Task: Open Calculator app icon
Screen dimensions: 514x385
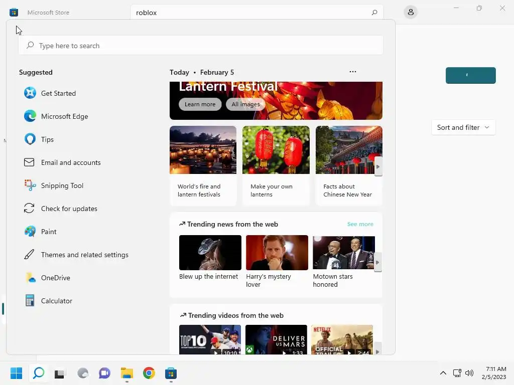Action: click(30, 301)
